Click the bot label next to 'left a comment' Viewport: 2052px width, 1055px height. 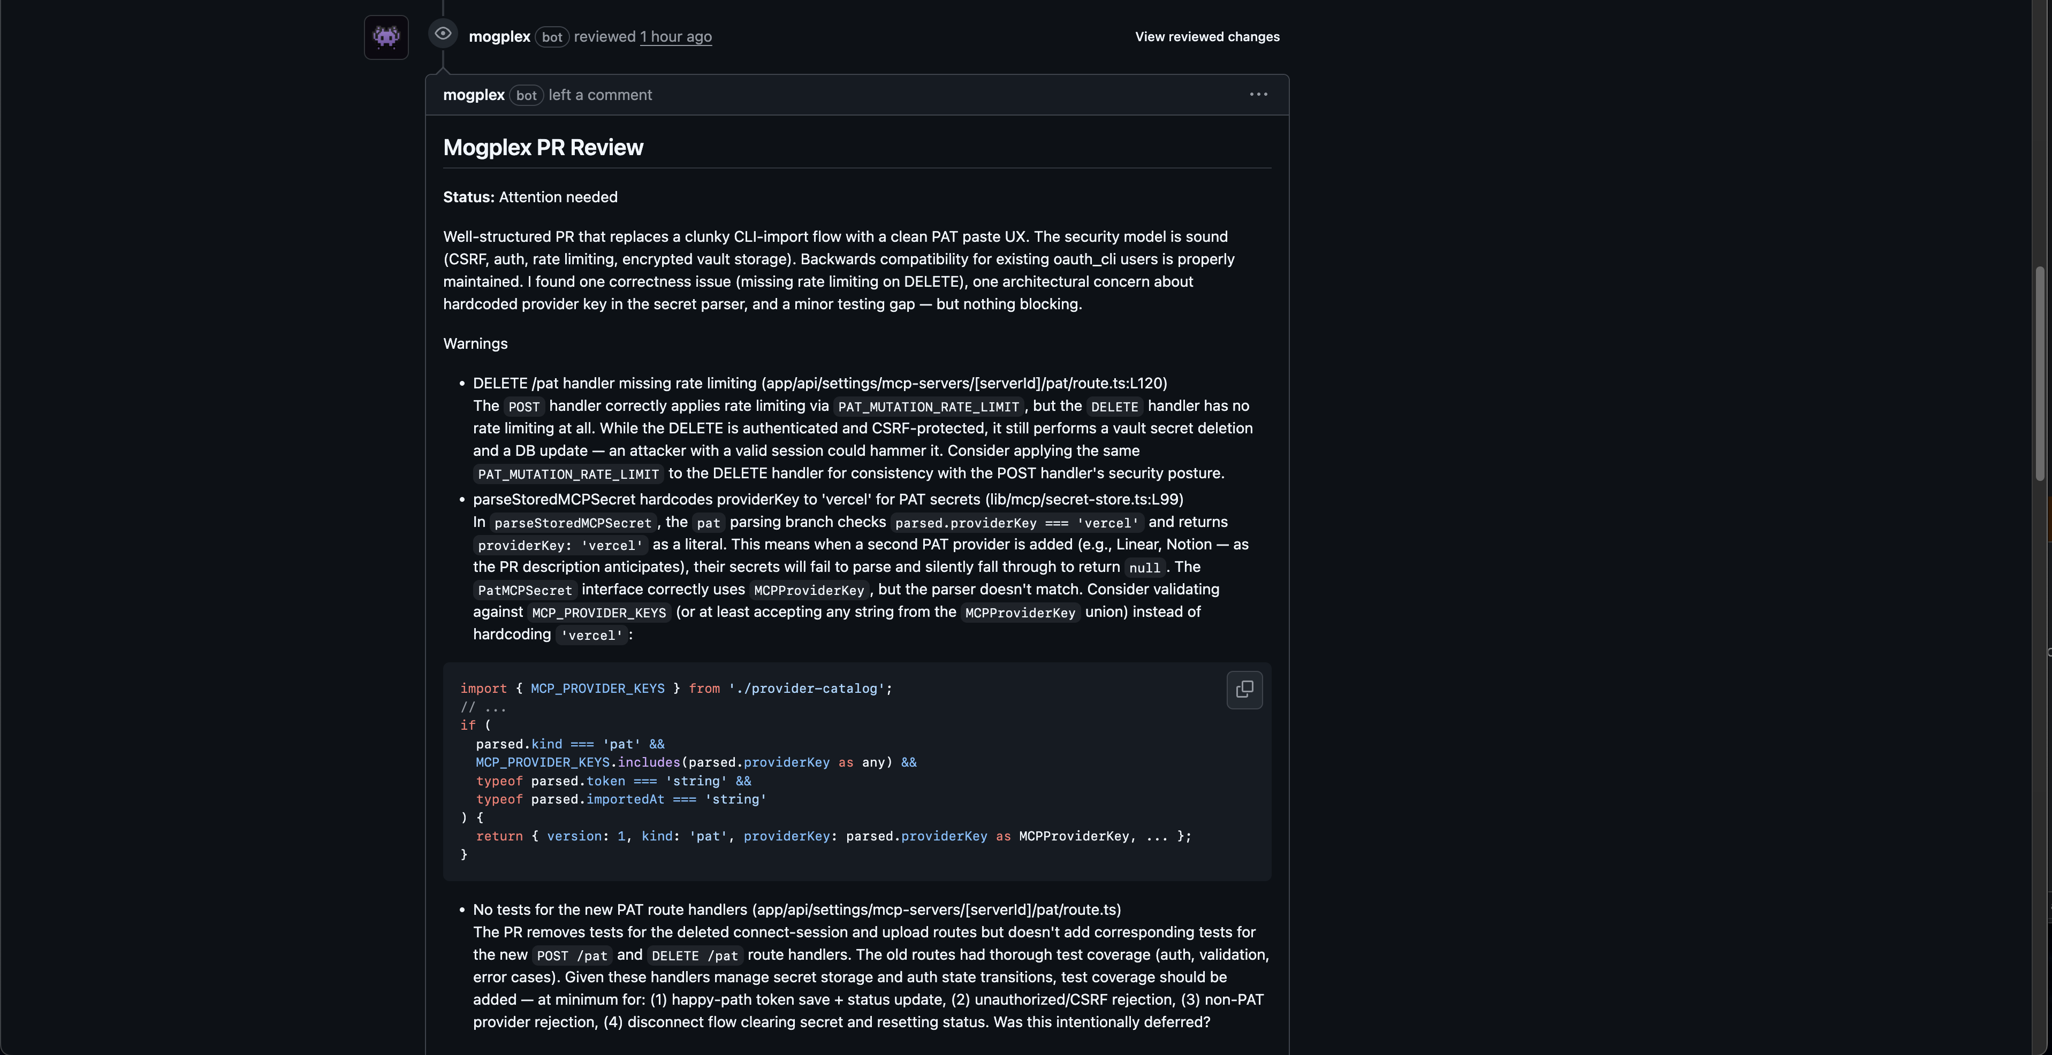(526, 96)
